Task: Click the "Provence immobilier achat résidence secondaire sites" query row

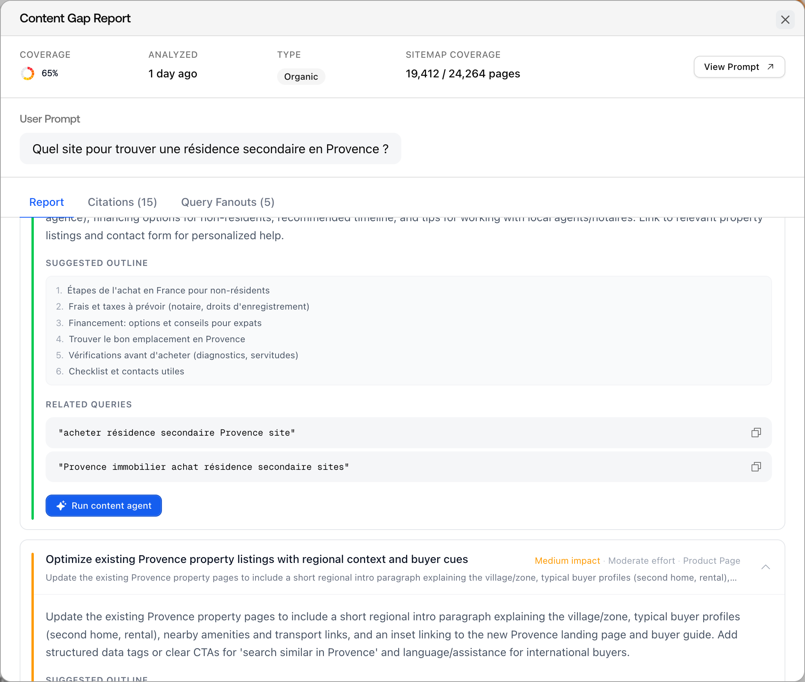Action: point(409,467)
